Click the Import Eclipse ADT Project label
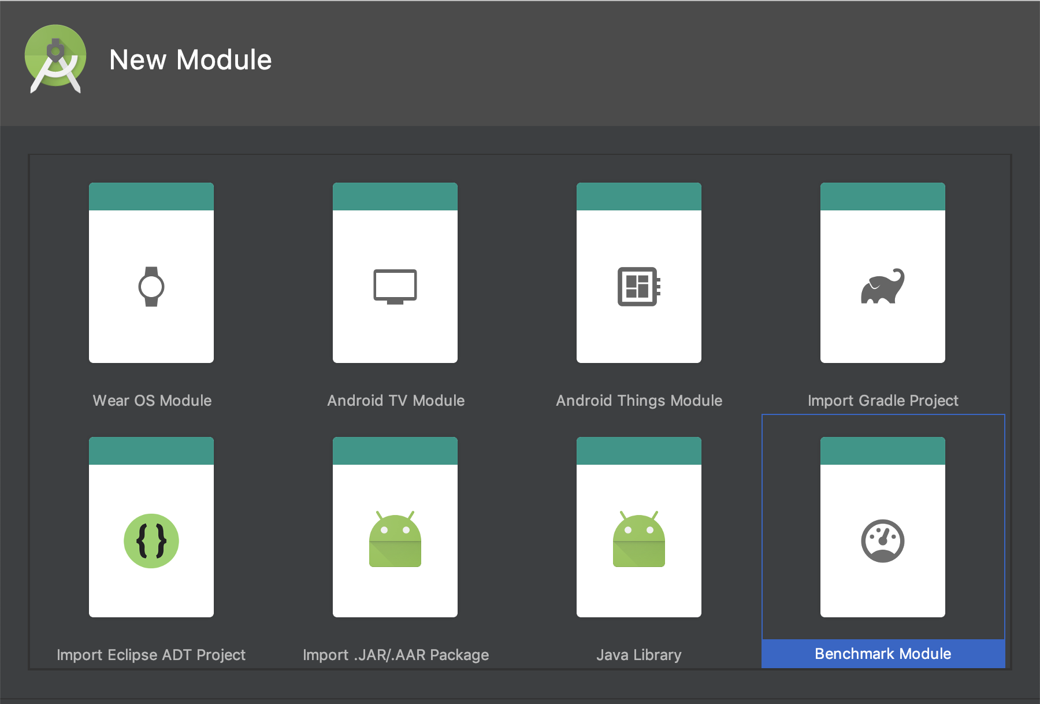 [x=151, y=655]
